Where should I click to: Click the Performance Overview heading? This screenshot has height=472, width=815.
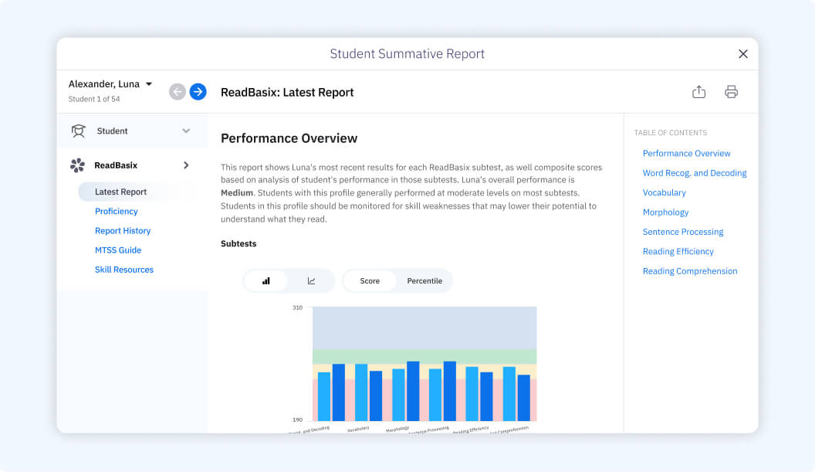click(x=289, y=138)
